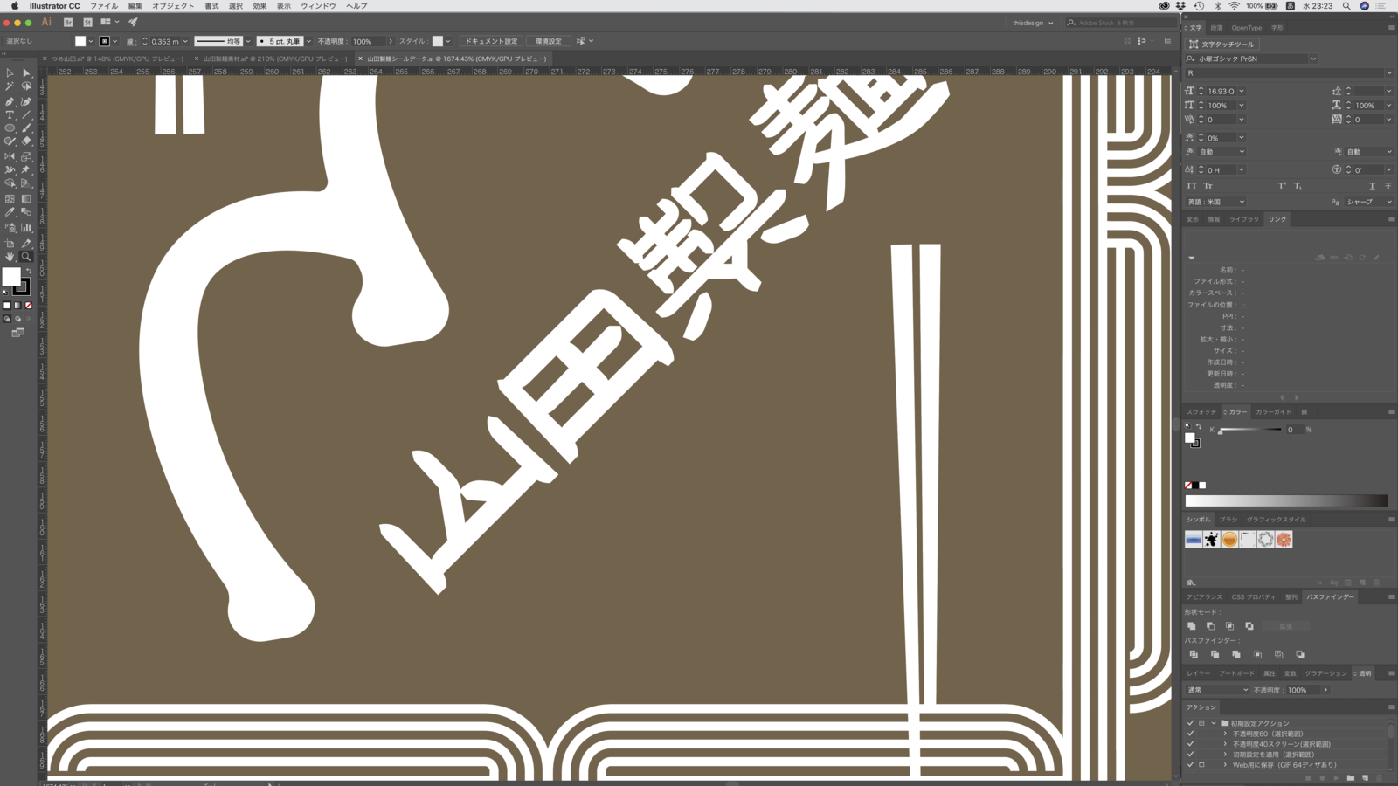
Task: Switch to the レイヤー panel tab
Action: [1198, 673]
